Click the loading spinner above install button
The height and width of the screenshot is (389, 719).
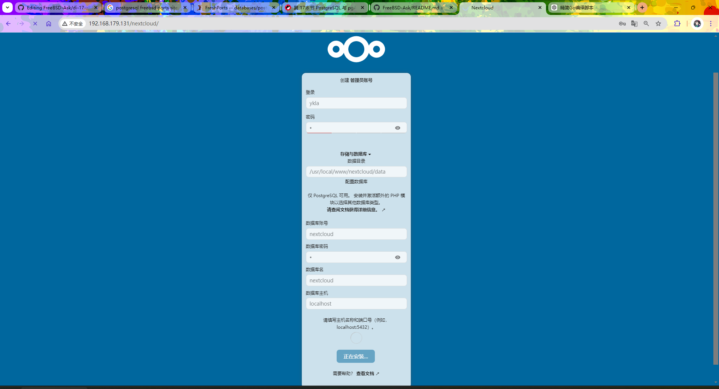pyautogui.click(x=356, y=338)
